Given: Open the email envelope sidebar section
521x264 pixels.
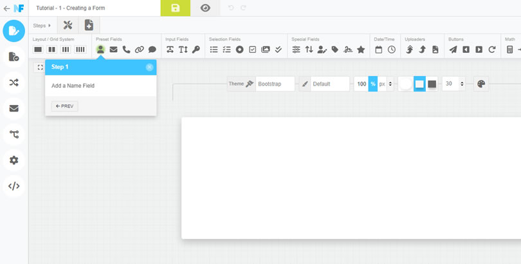Looking at the screenshot, I should [14, 108].
